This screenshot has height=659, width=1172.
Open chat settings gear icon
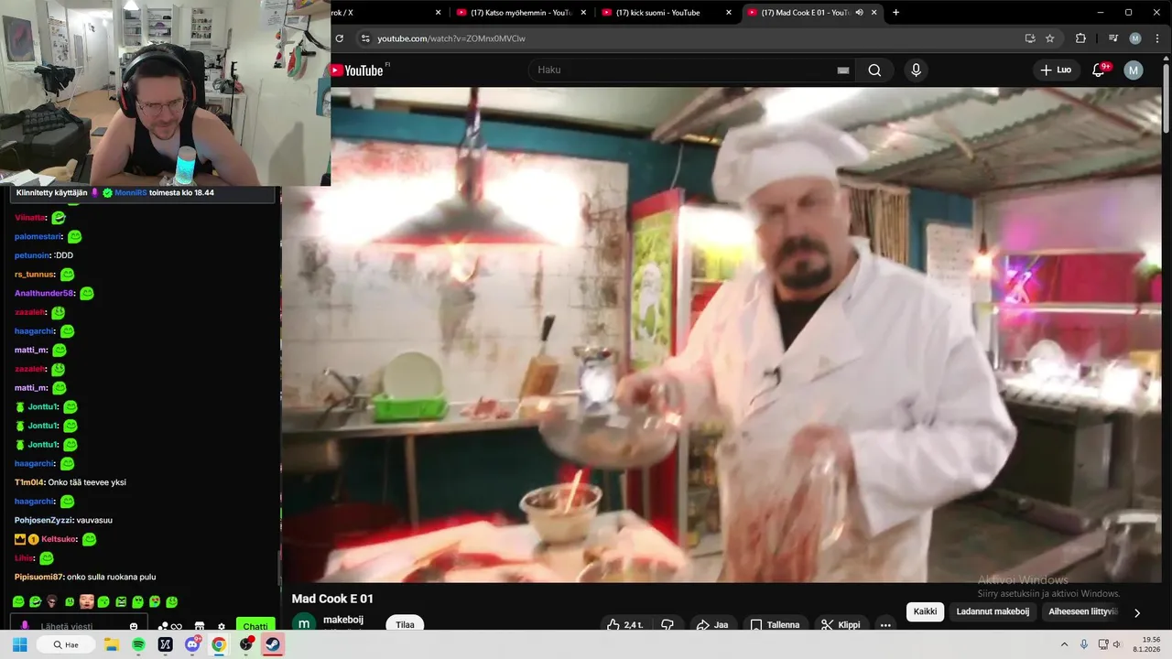pyautogui.click(x=222, y=627)
